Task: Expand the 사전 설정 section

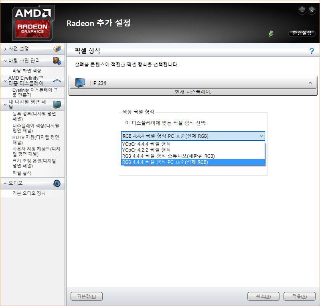Action: 5,48
